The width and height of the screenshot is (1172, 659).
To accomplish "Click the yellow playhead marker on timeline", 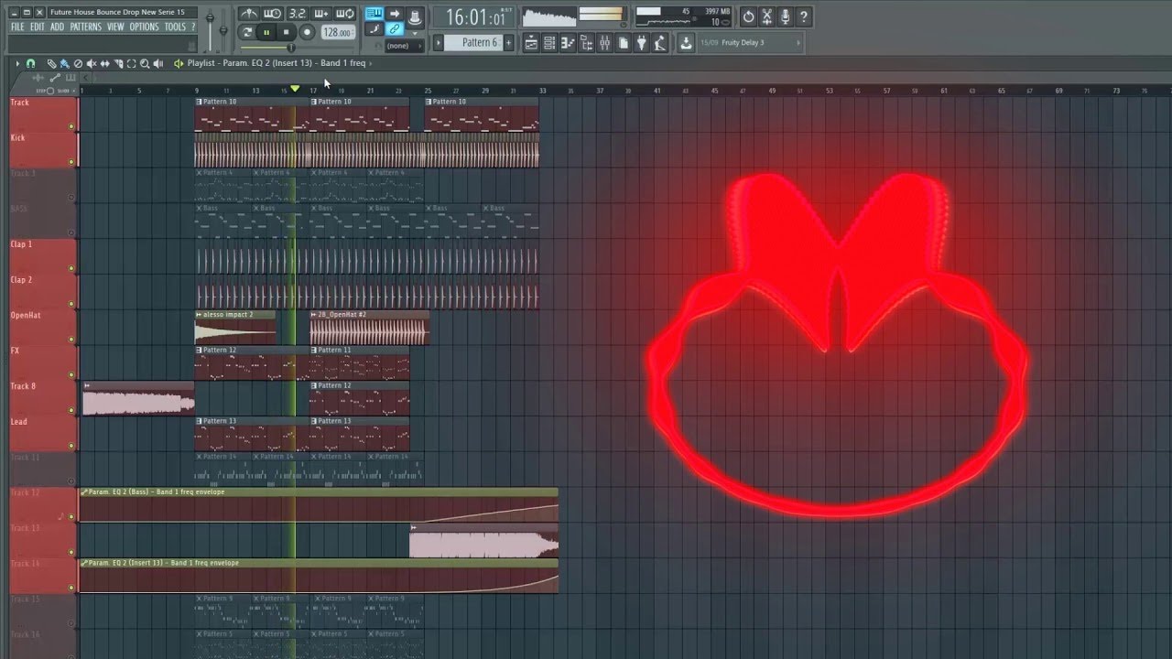I will coord(295,89).
